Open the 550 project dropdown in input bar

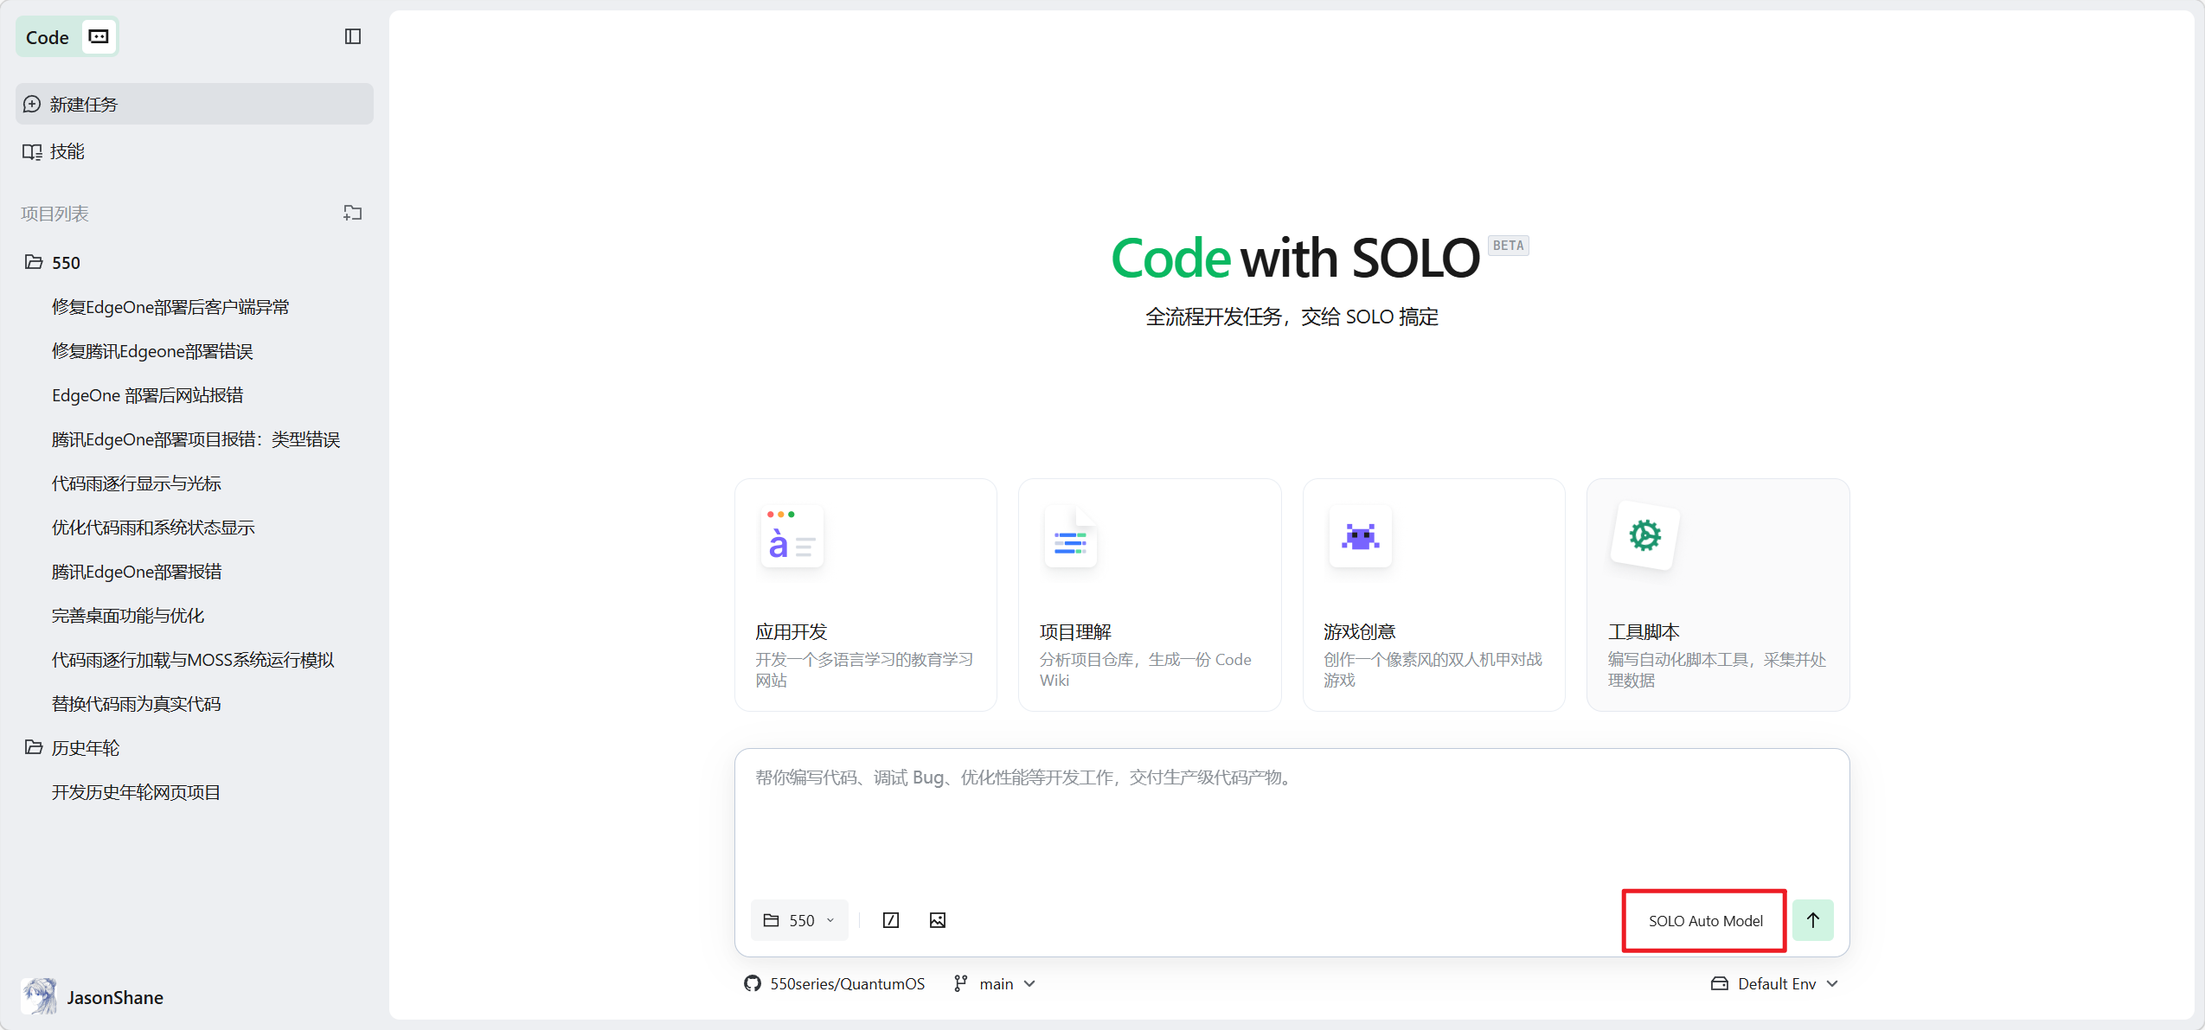click(x=799, y=920)
